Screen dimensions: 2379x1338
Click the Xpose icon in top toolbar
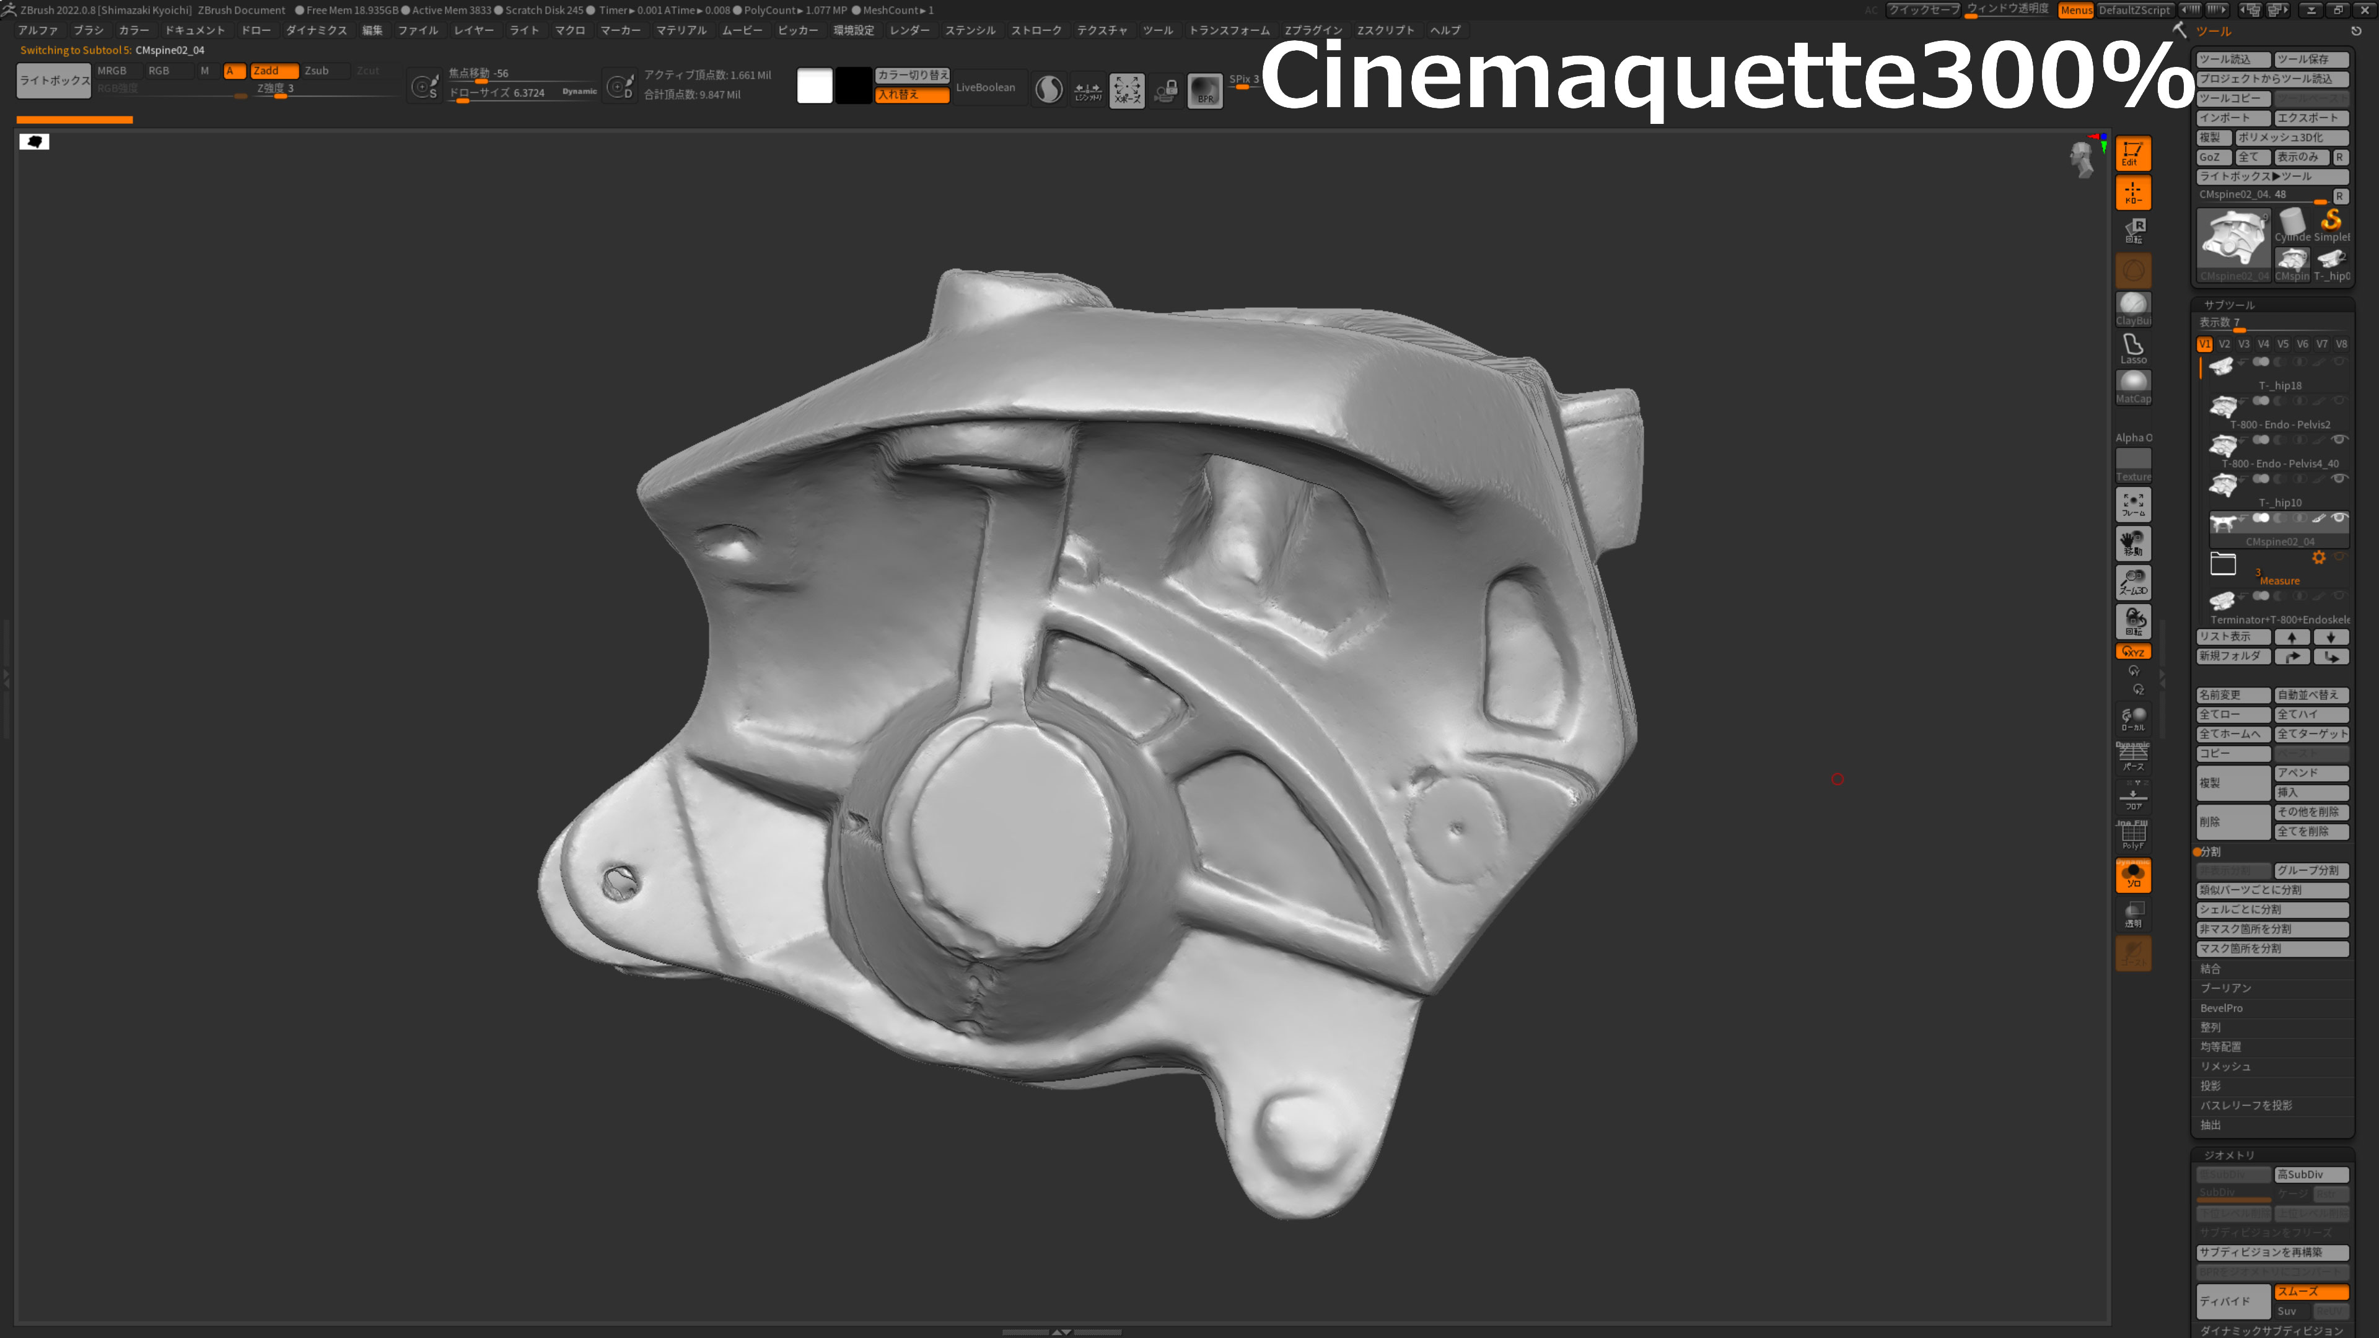pyautogui.click(x=1127, y=90)
